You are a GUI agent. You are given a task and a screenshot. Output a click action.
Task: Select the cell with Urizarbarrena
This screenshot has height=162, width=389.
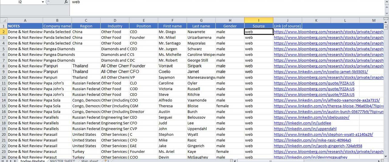pos(201,37)
